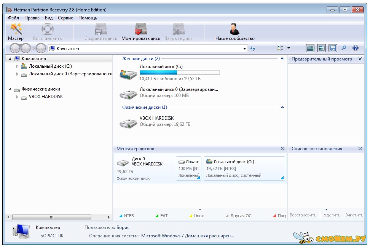Go forward with the right navigation arrow
Image resolution: width=370 pixels, height=248 pixels.
tap(26, 49)
